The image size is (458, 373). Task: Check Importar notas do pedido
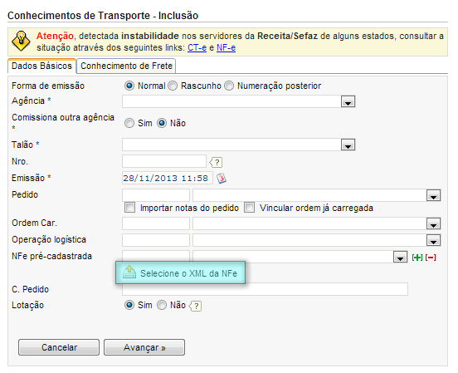pyautogui.click(x=129, y=208)
